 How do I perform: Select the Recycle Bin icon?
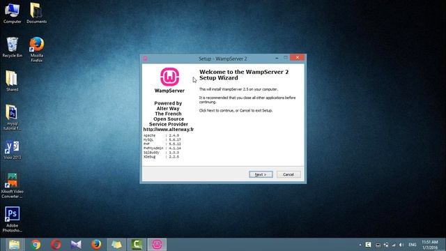point(13,47)
